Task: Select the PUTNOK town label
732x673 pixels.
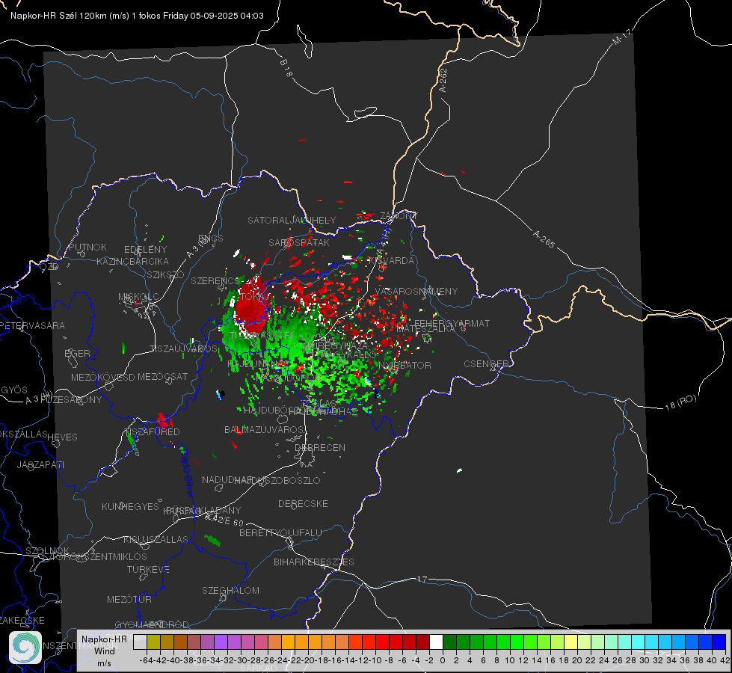Action: 87,247
